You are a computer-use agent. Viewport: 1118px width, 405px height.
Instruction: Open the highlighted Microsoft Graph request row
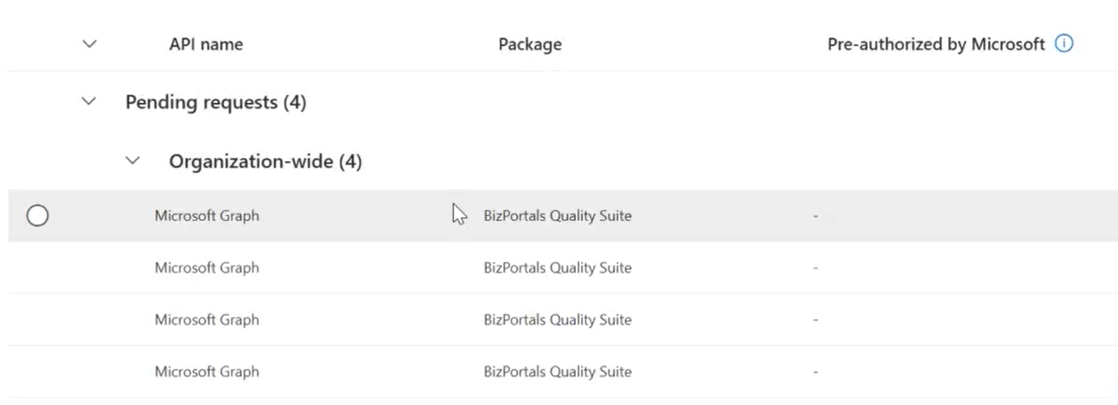(x=563, y=215)
